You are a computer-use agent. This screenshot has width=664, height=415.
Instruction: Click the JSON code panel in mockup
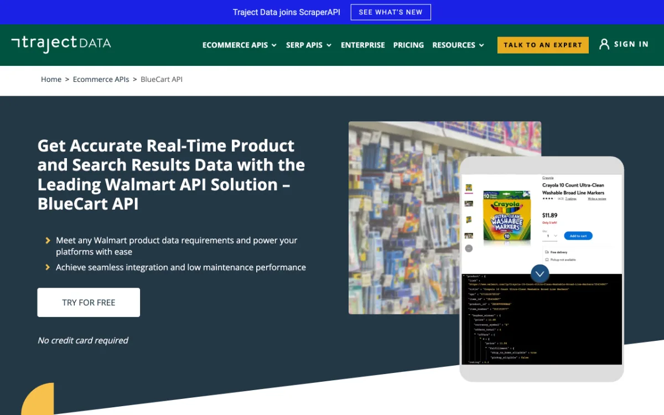point(542,319)
